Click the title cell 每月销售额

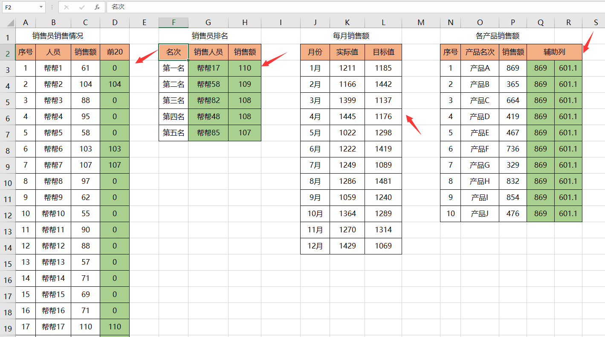351,36
